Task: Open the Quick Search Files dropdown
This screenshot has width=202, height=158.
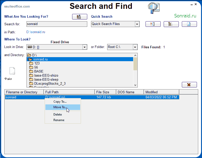Action: [137, 24]
